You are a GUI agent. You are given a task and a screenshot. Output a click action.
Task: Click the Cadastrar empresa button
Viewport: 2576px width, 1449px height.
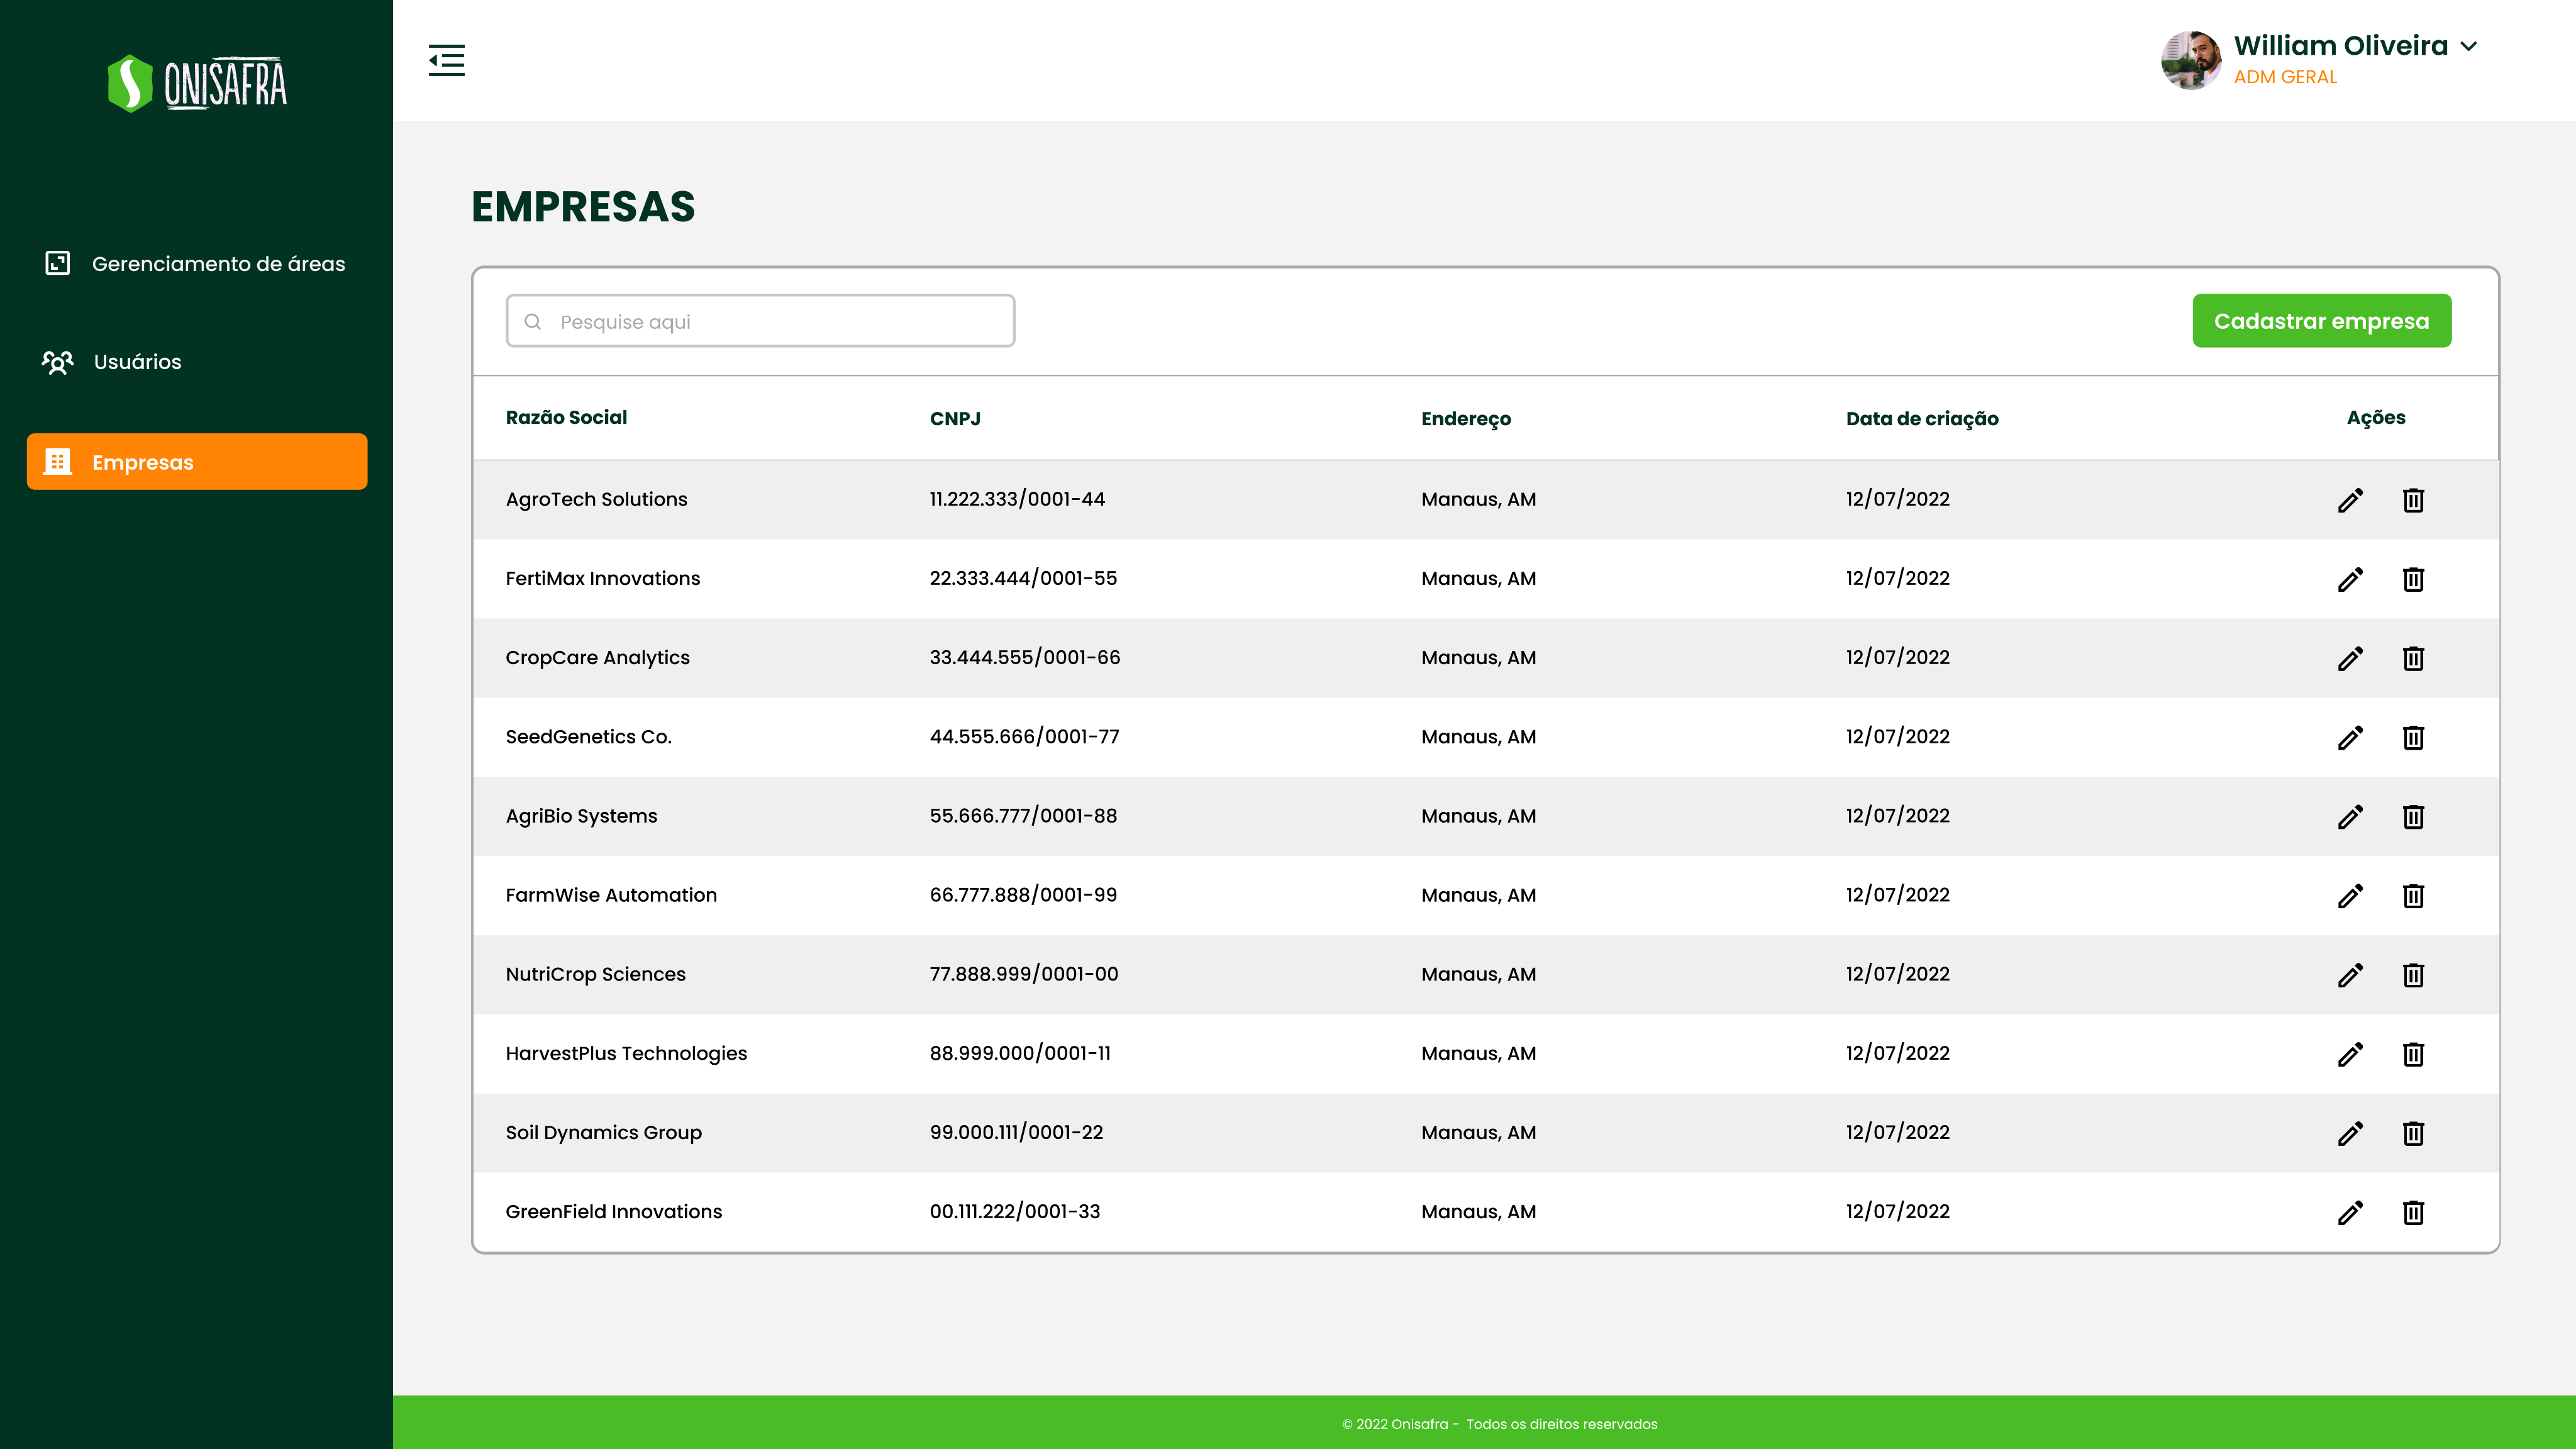click(2322, 320)
